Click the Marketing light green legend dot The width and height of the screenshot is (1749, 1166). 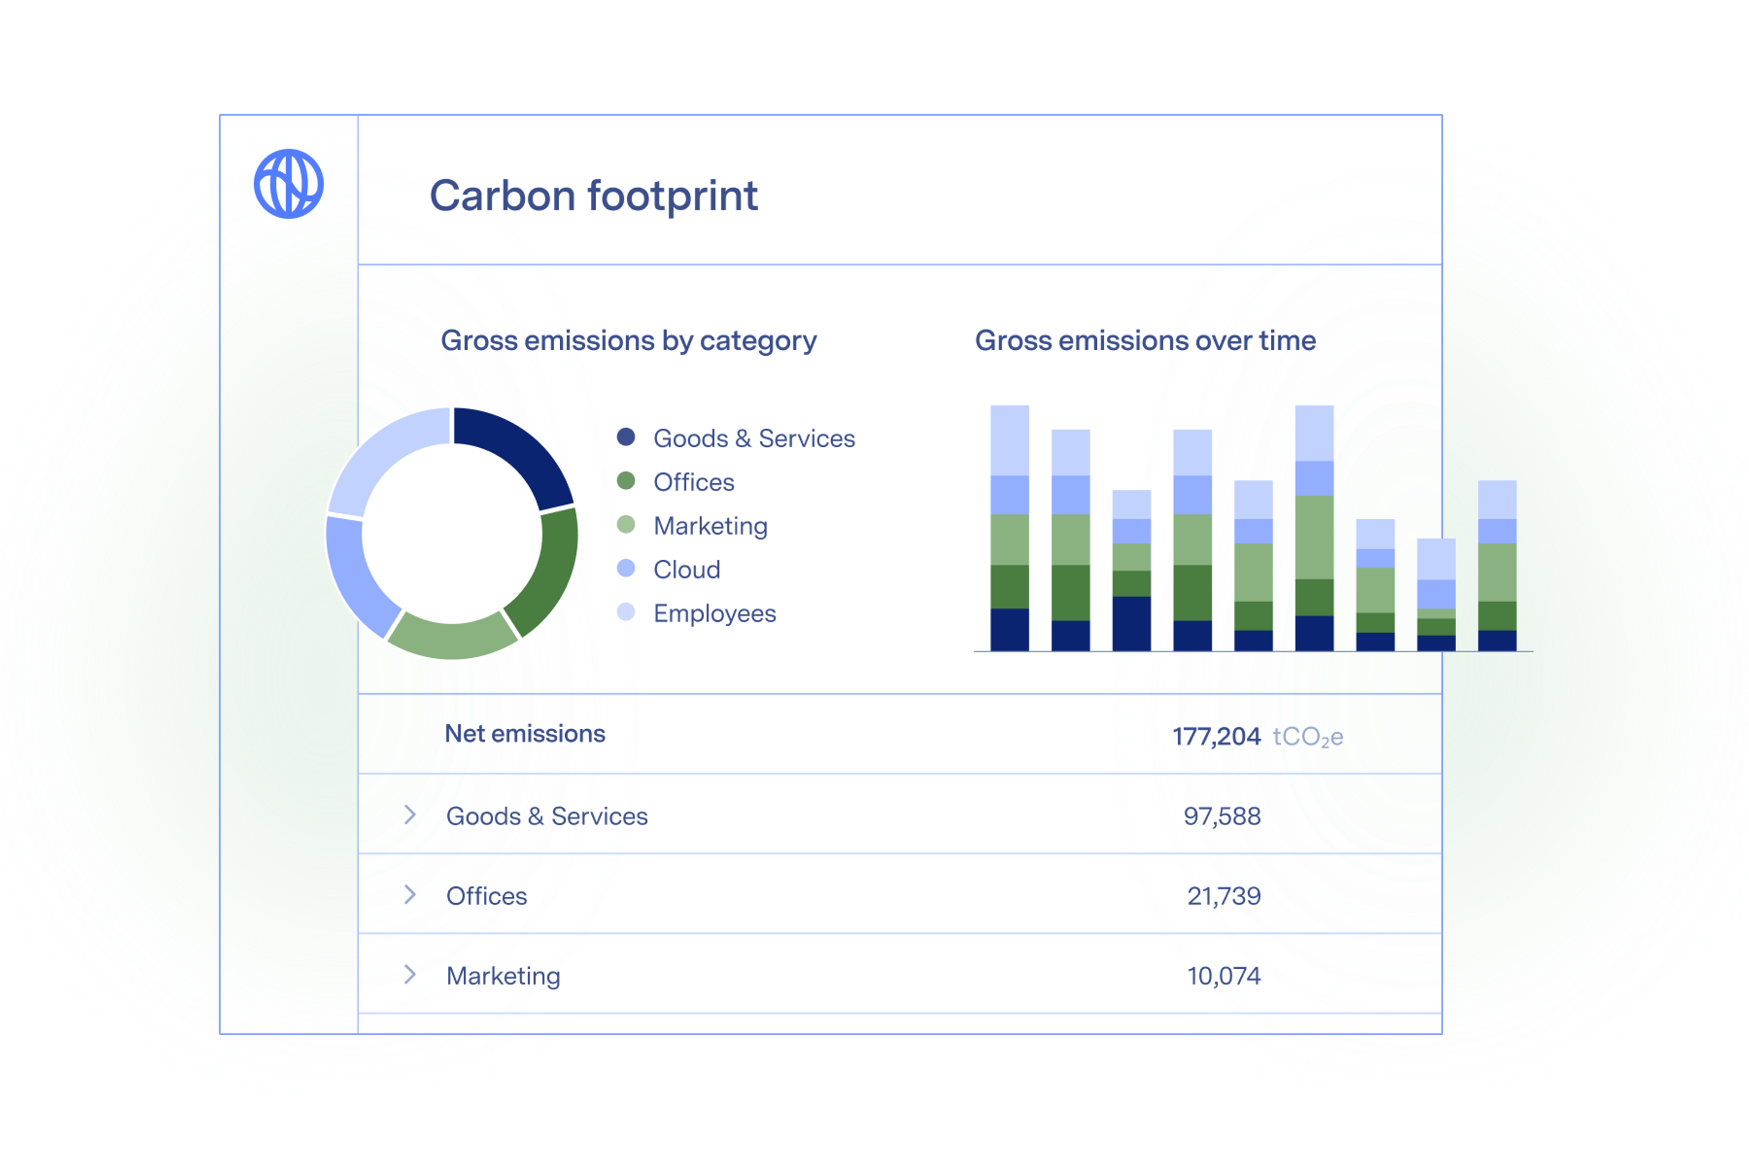[x=626, y=525]
